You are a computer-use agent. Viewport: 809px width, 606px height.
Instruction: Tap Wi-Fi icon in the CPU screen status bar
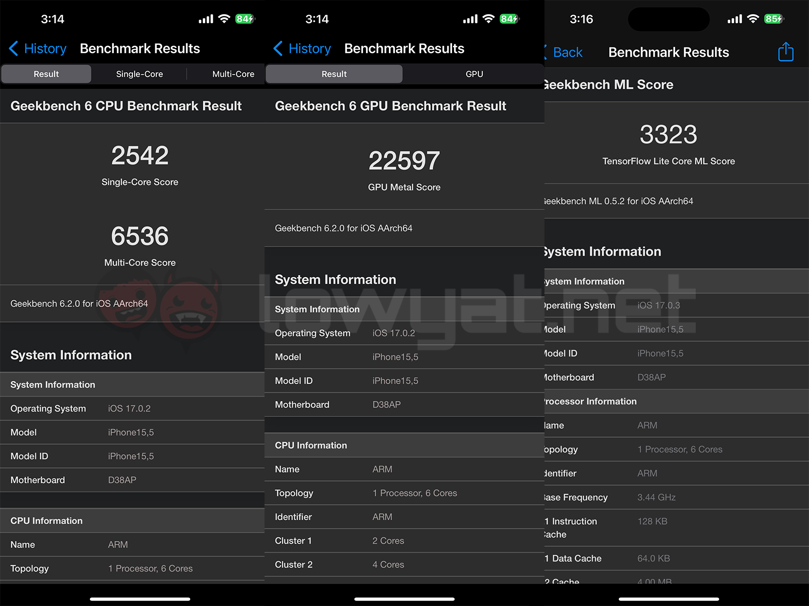(224, 19)
